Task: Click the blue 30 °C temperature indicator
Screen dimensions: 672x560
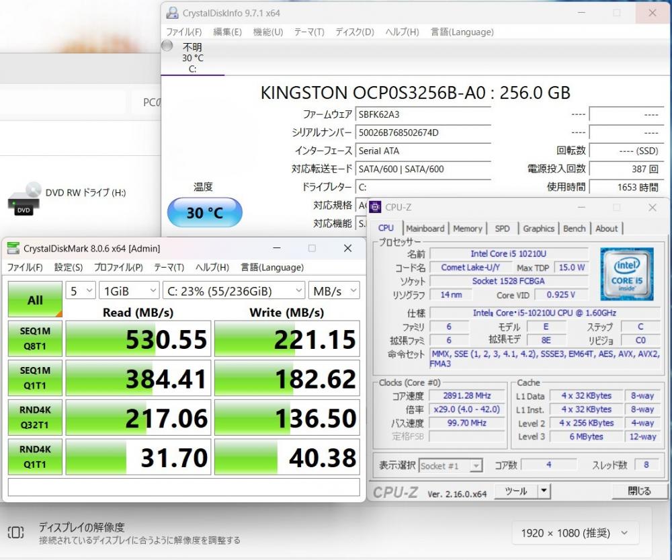Action: [x=204, y=213]
